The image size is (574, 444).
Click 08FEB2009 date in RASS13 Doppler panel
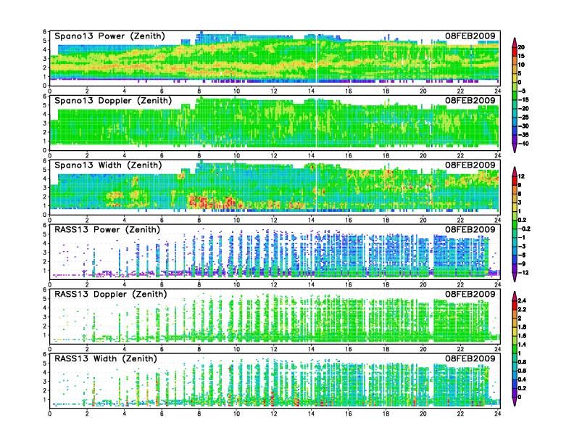pos(470,294)
